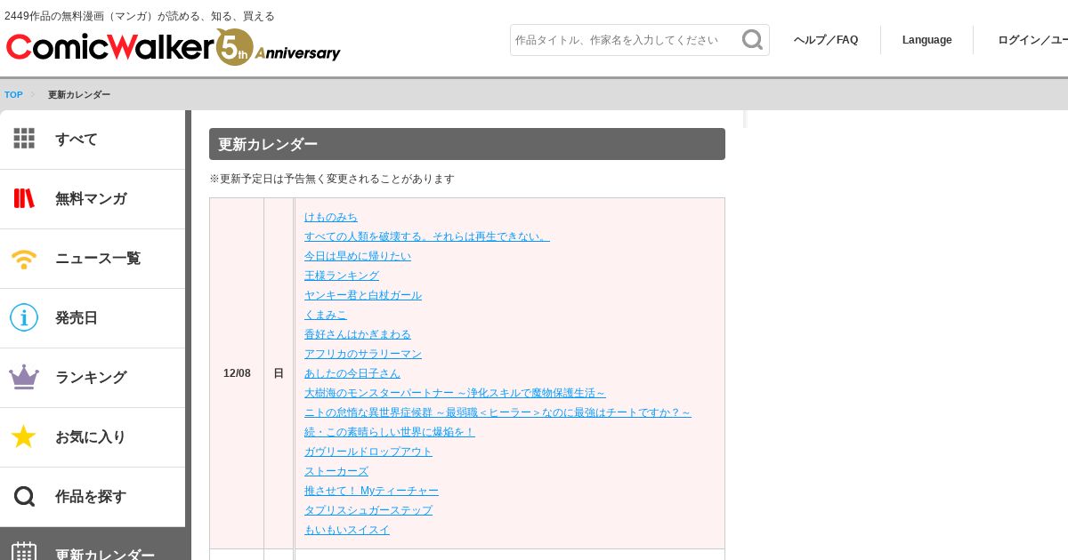Viewport: 1068px width, 560px height.
Task: Open 今日は早めに帰りたい link
Action: [358, 256]
